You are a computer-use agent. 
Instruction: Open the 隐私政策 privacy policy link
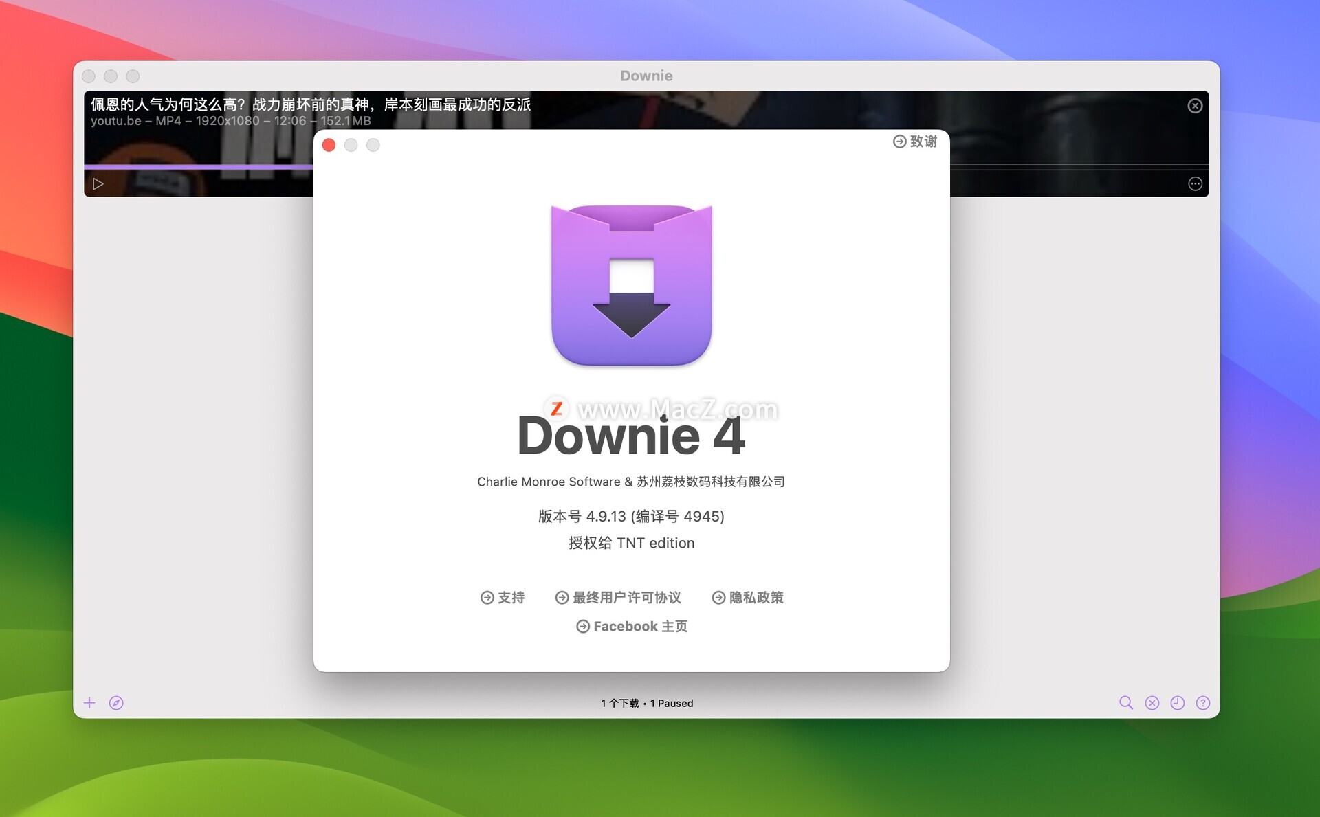(748, 597)
